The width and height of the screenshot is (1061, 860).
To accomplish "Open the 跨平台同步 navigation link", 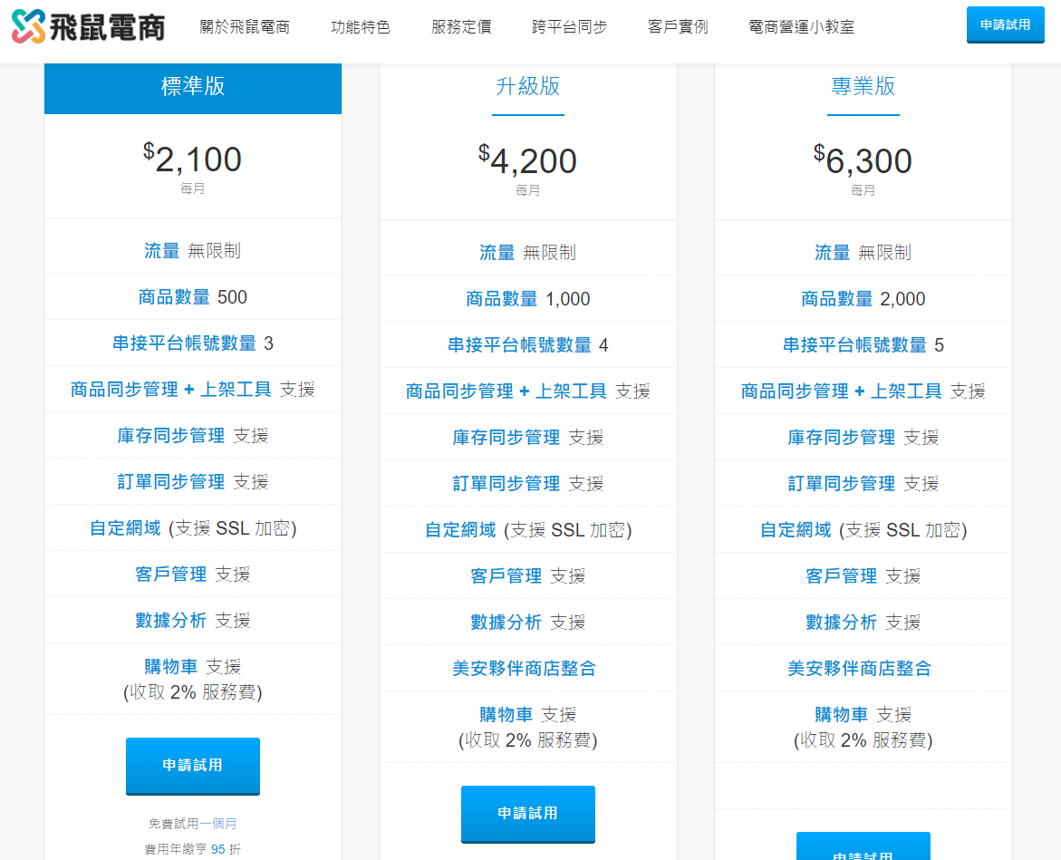I will [569, 26].
